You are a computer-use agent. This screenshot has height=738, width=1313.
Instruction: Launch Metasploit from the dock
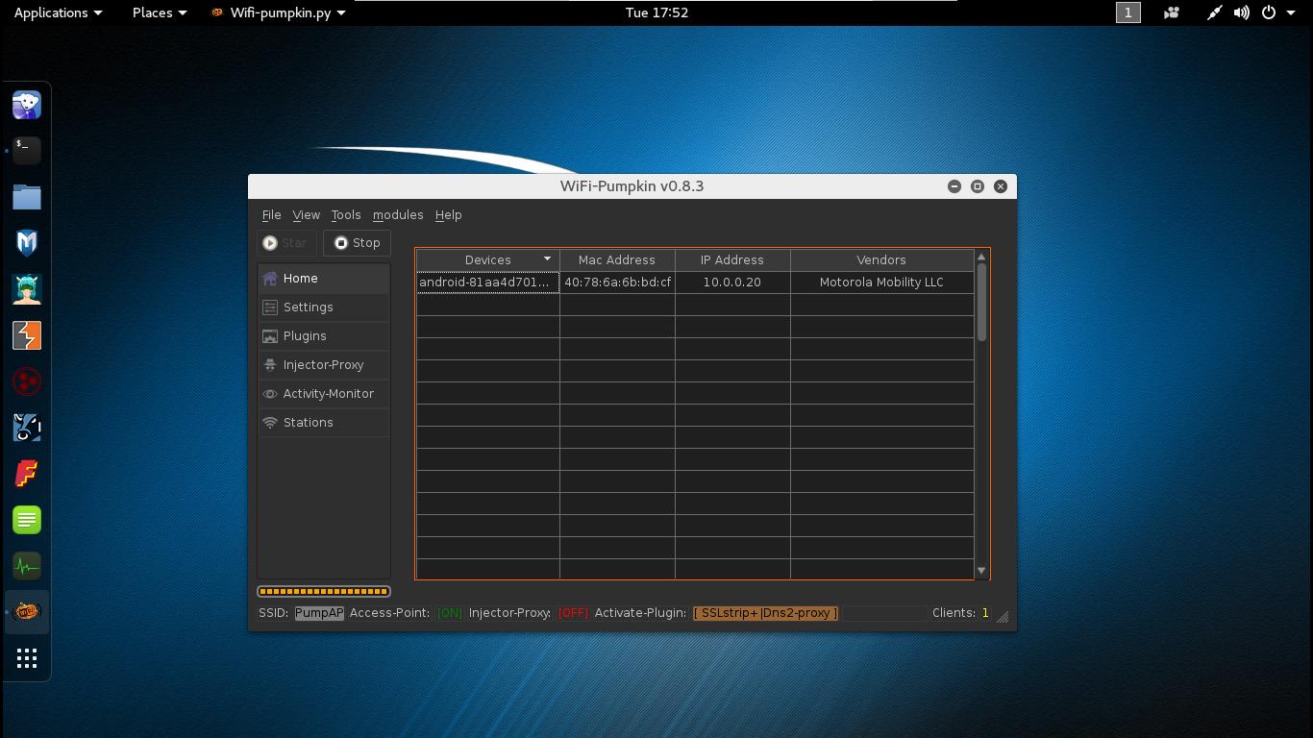27,243
